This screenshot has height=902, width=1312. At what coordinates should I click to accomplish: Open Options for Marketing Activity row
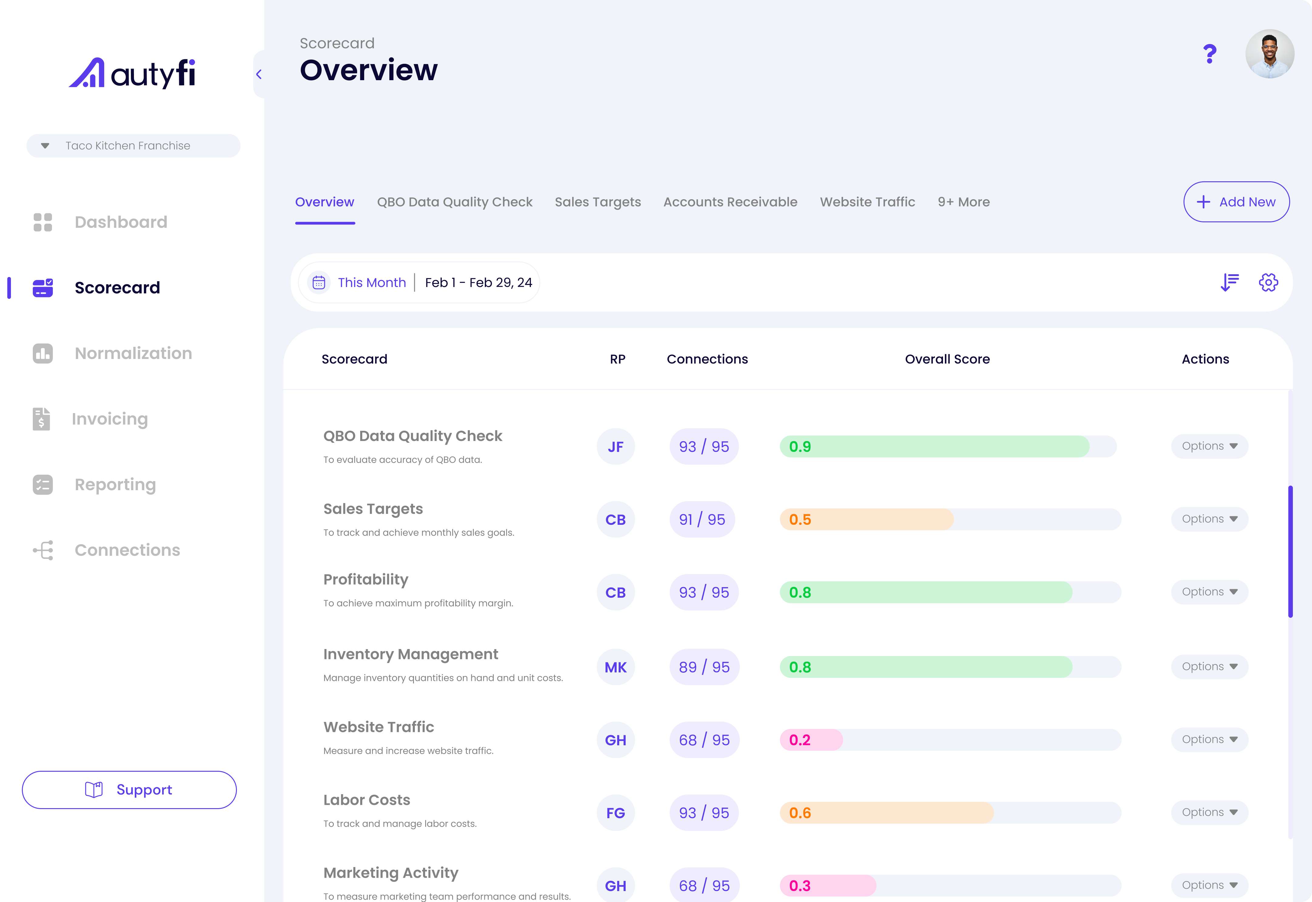pyautogui.click(x=1210, y=885)
